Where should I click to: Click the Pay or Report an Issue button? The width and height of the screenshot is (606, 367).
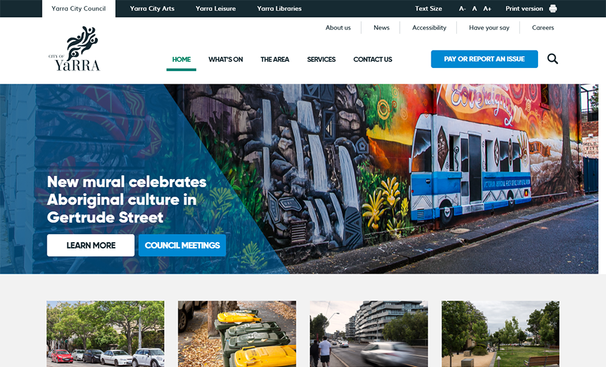484,59
